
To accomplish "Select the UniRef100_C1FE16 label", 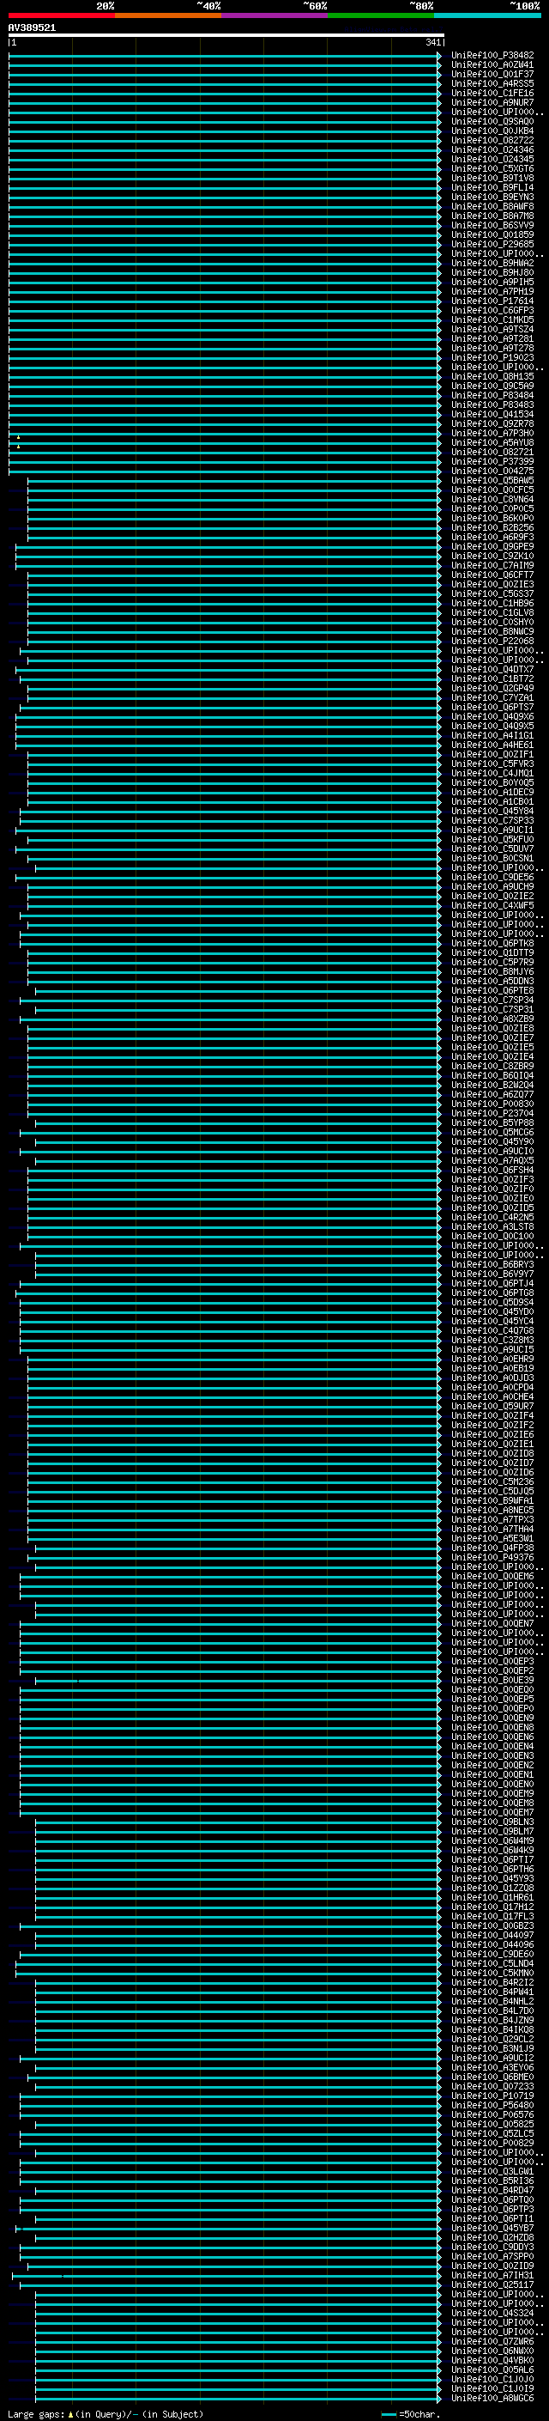I will pos(492,93).
